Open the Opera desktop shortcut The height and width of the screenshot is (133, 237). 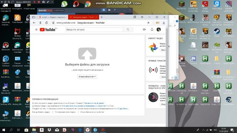click(76, 4)
